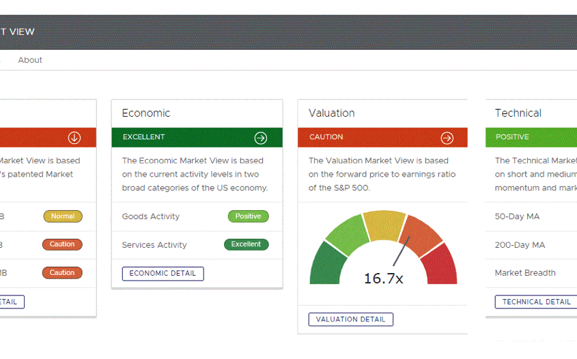Click the 16.7x gauge reading
The image size is (577, 359).
point(383,278)
